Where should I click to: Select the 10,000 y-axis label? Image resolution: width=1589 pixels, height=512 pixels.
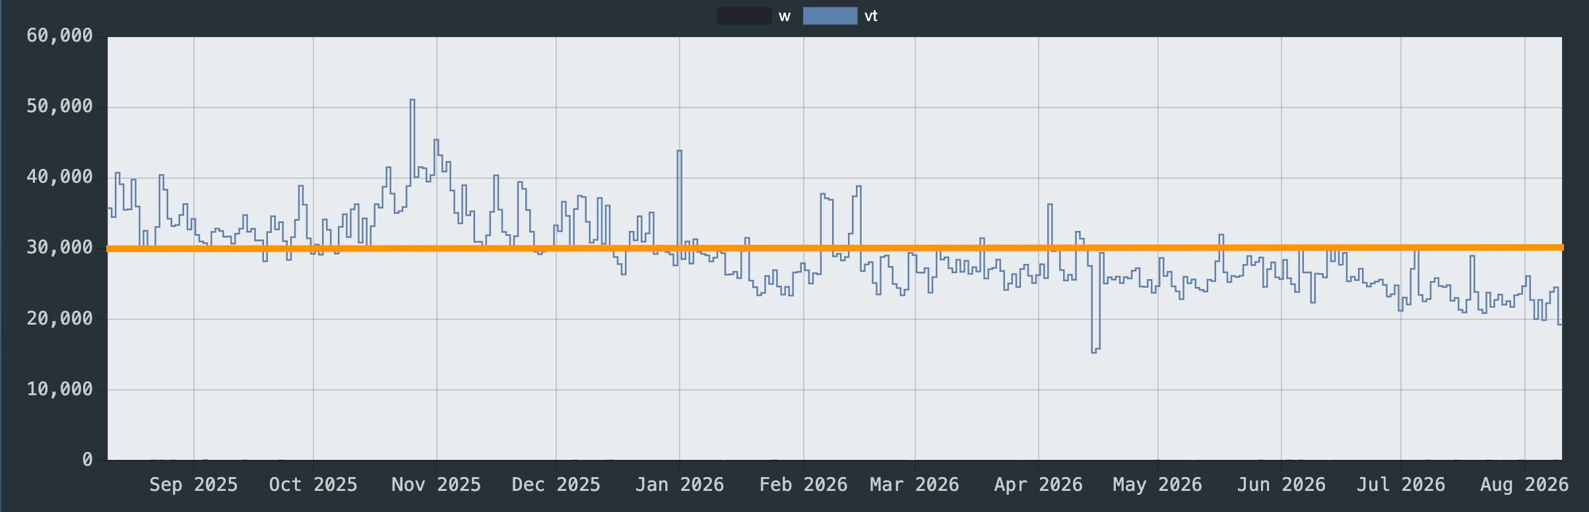coord(59,389)
